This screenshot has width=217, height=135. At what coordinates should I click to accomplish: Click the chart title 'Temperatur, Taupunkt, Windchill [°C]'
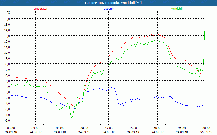113,3
